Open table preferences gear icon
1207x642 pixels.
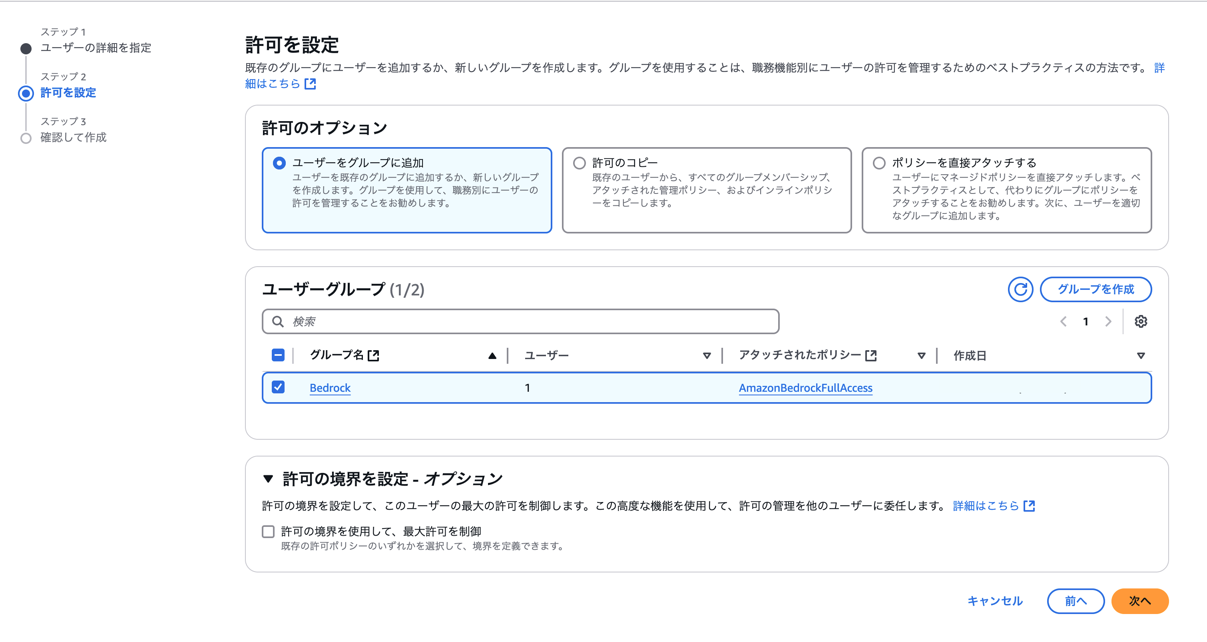click(1141, 321)
